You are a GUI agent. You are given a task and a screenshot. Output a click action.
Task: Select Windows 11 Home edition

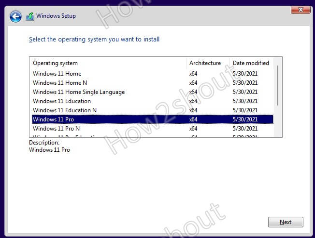click(153, 74)
